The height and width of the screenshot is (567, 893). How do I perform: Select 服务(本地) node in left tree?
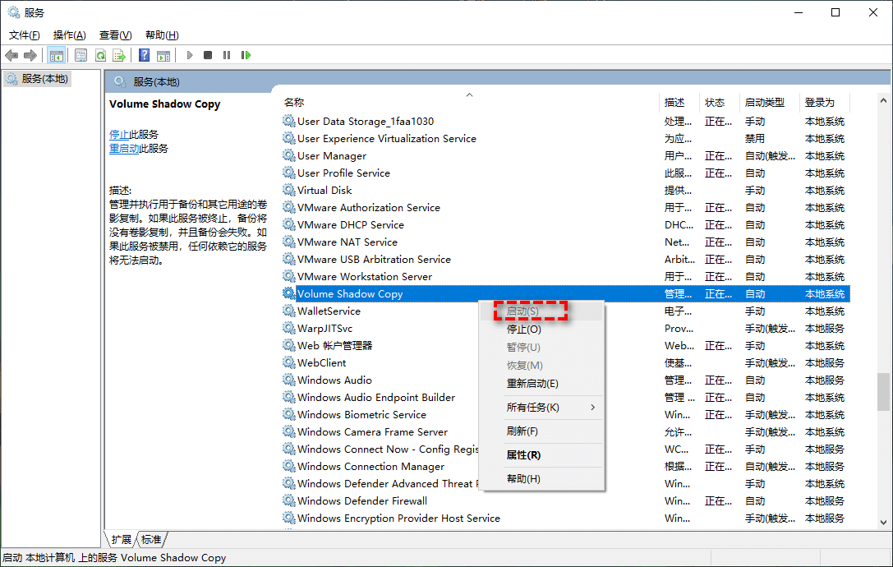(x=45, y=79)
